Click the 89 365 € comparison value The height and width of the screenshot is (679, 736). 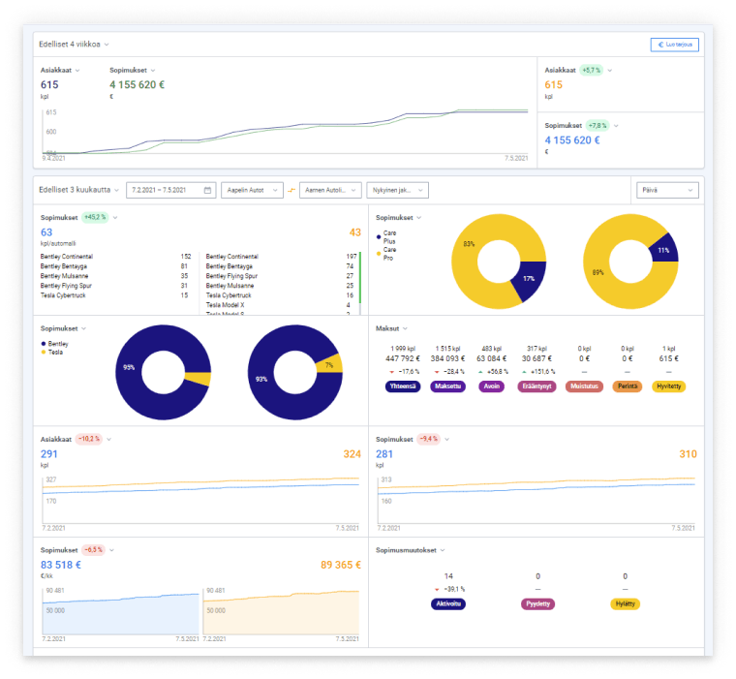(x=341, y=565)
